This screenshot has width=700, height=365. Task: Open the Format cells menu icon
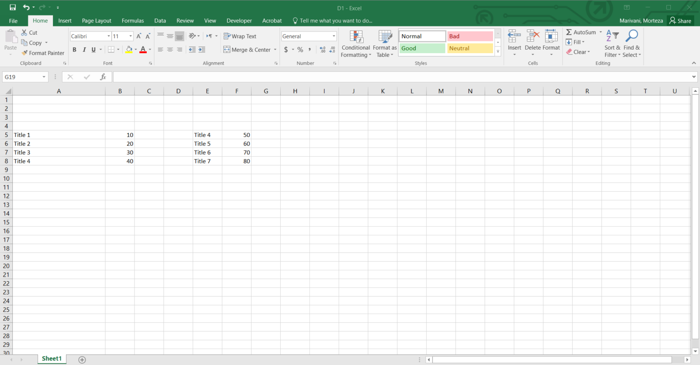click(x=551, y=36)
